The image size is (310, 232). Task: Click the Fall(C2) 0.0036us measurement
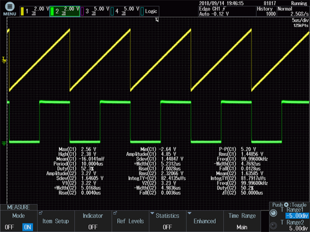click(160, 193)
